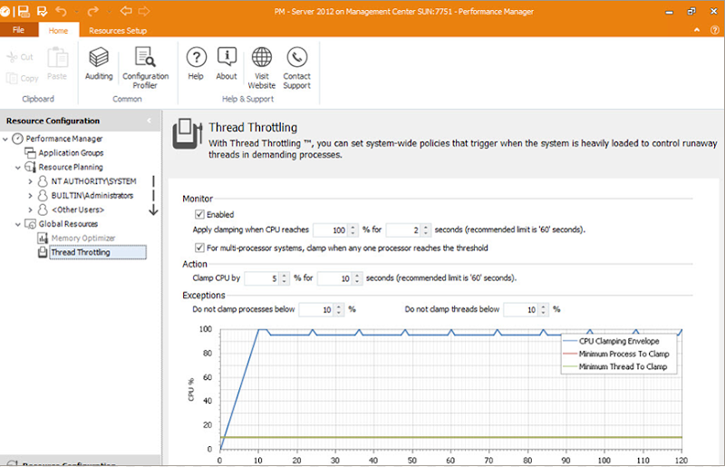Click the Application Groups icon in tree
Image resolution: width=725 pixels, height=467 pixels.
(30, 152)
